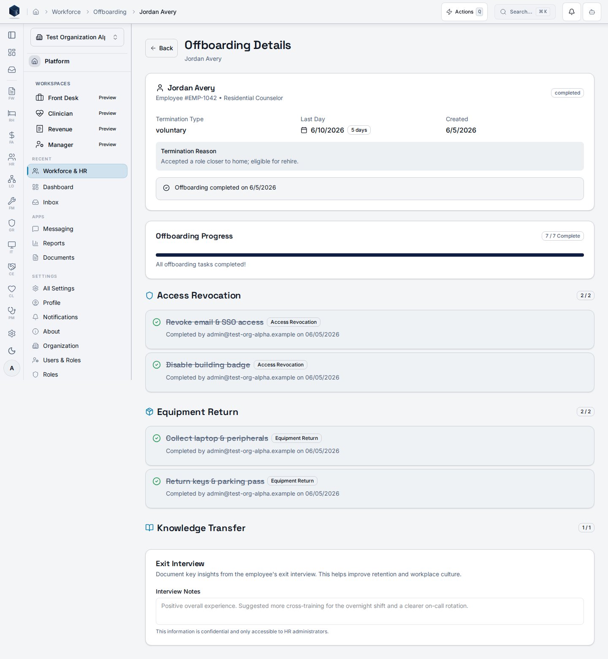
Task: Click the completed status badge
Action: click(x=567, y=93)
